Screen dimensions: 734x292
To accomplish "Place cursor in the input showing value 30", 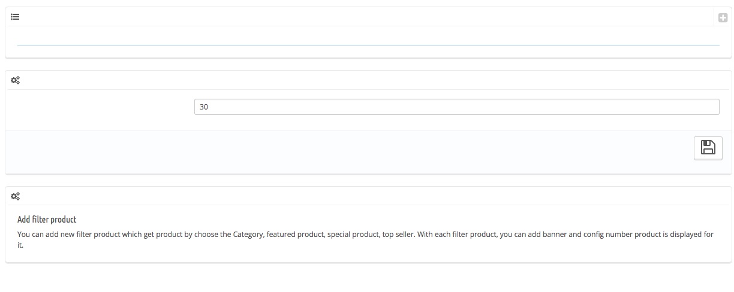I will (x=456, y=107).
